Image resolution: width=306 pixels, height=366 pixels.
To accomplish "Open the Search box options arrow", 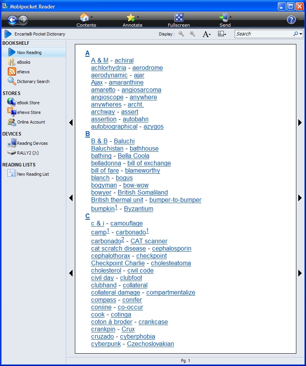I will [301, 34].
